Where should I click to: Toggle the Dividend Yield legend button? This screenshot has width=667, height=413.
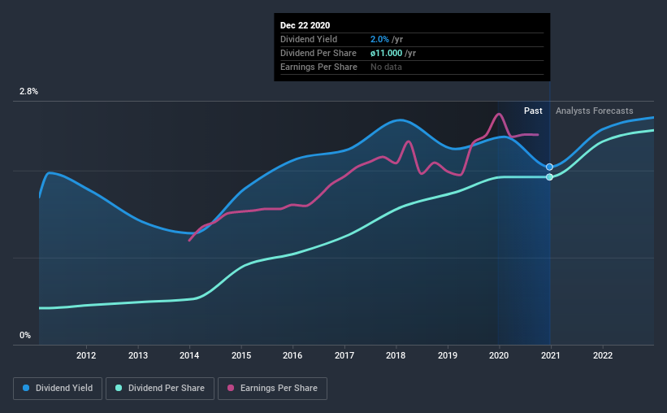coord(58,389)
